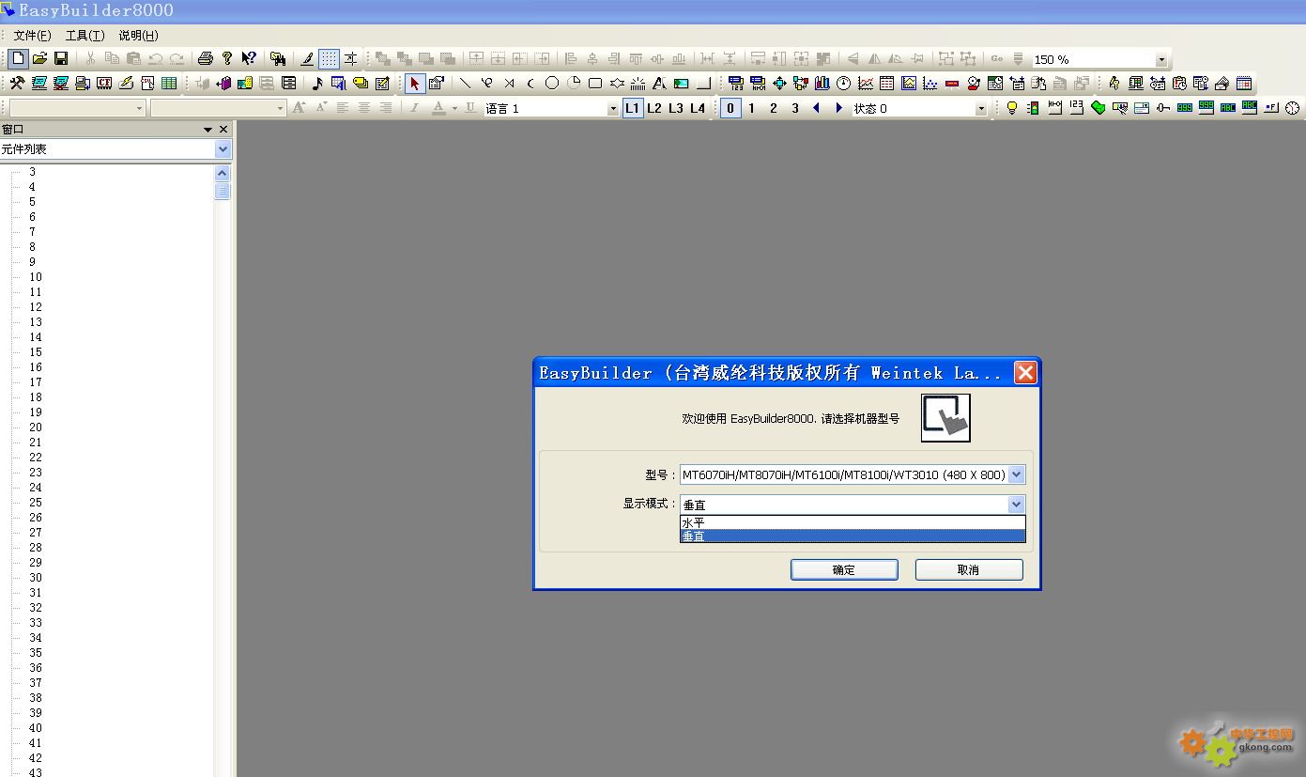Click the pie shape drawing tool
The height and width of the screenshot is (777, 1306).
[574, 84]
